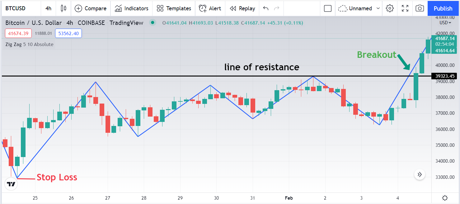Viewport: 460px width, 204px height.
Task: Expand the USD currency dropdown
Action: [x=445, y=22]
